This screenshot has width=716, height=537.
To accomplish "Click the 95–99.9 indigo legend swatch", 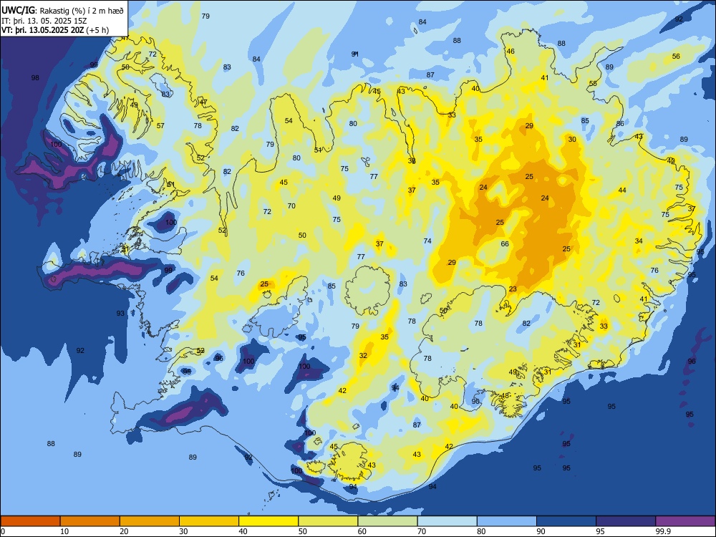I will click(x=626, y=521).
